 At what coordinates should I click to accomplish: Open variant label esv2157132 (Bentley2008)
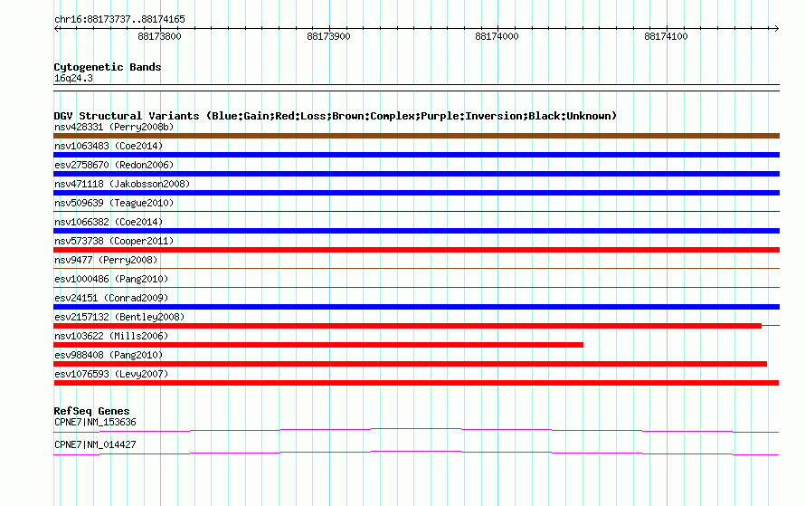[x=119, y=317]
